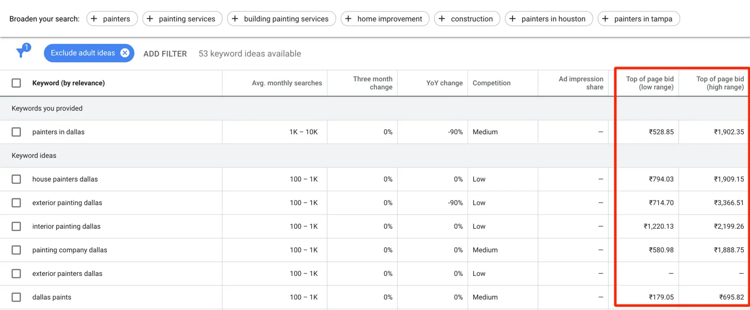Sort by Top of page bid (high range)
Viewport: 750px width, 310px height.
720,83
